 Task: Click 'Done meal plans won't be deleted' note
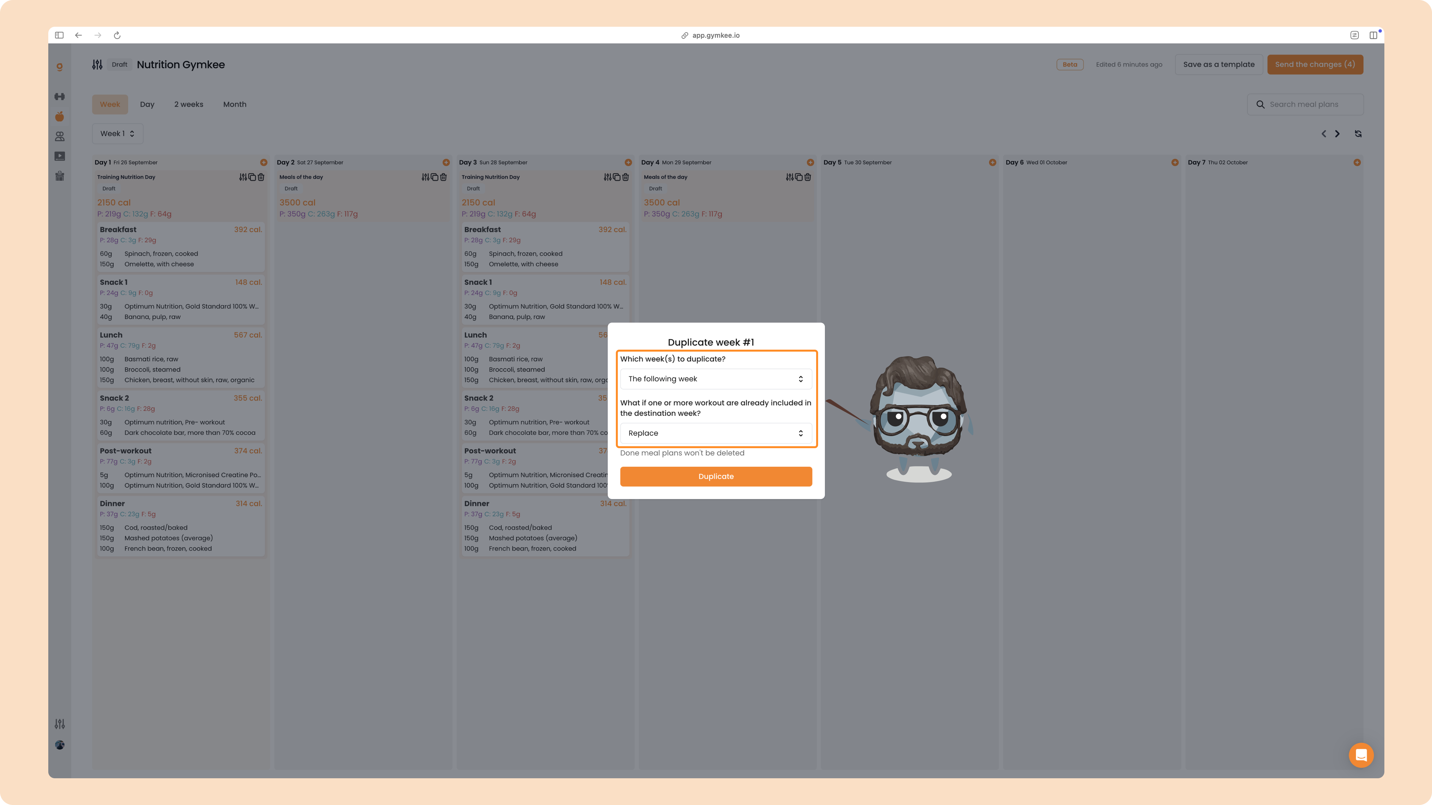(x=682, y=453)
